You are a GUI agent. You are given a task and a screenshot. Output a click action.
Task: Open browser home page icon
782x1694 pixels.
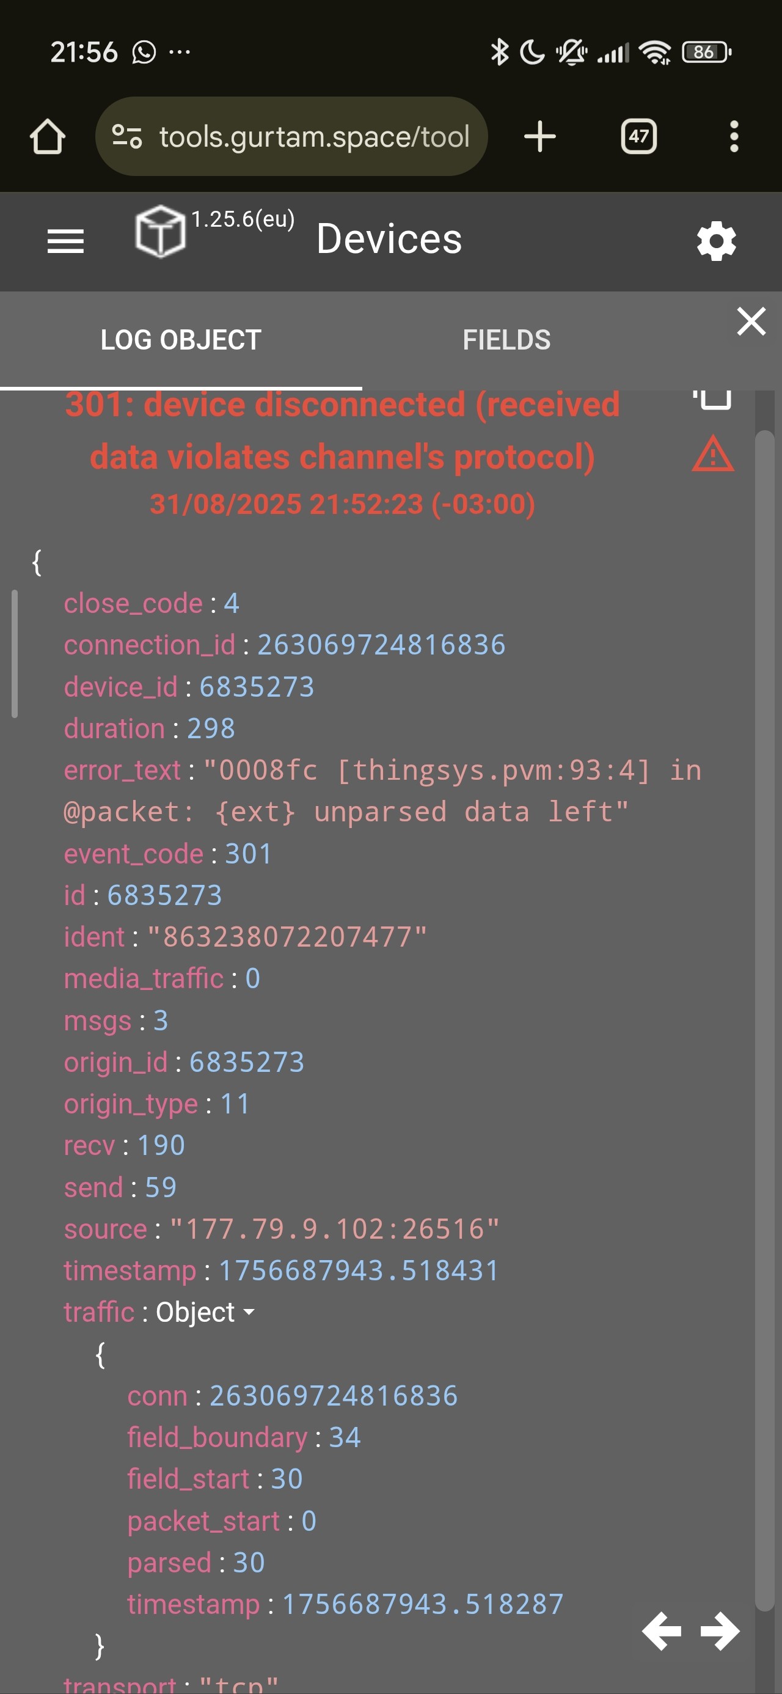48,137
